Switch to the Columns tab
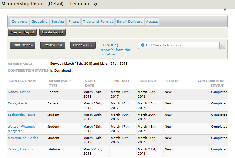The image size is (235, 158). [19, 22]
